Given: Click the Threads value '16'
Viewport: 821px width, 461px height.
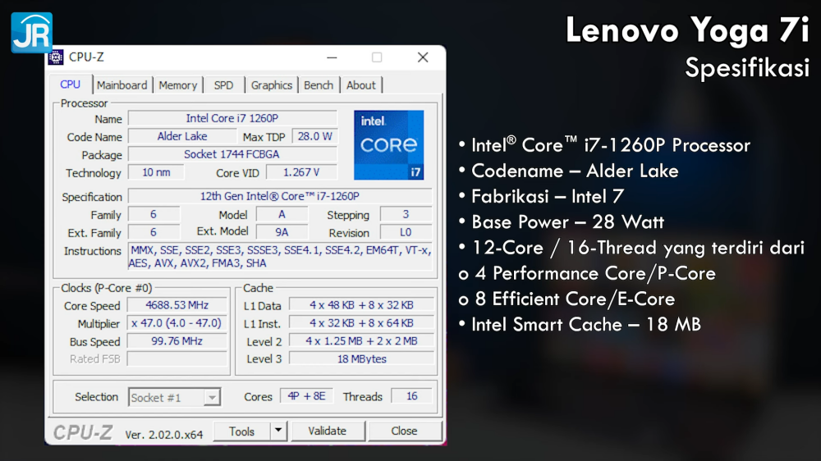Looking at the screenshot, I should click(x=412, y=396).
